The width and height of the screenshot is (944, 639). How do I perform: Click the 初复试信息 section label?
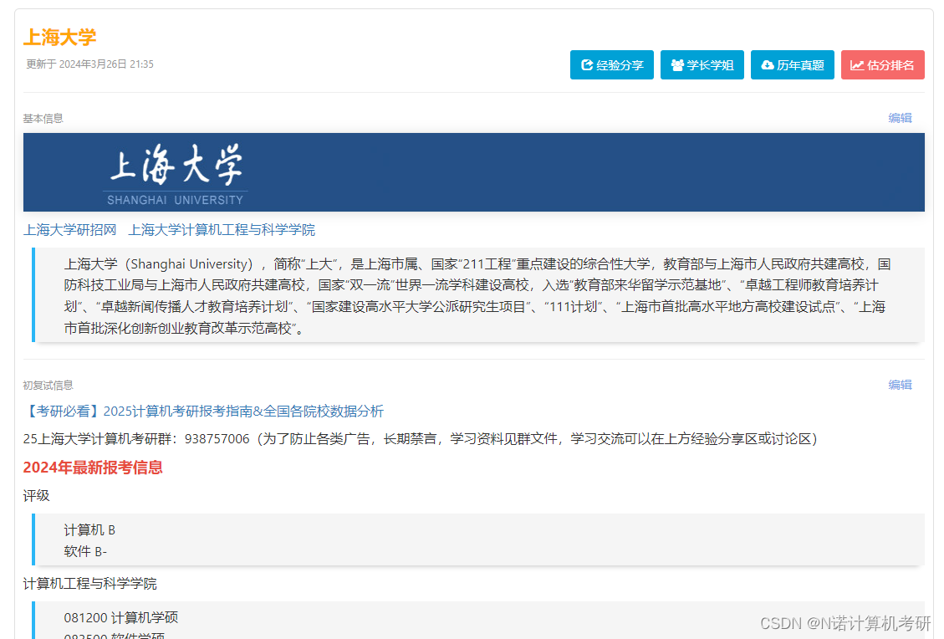coord(48,386)
